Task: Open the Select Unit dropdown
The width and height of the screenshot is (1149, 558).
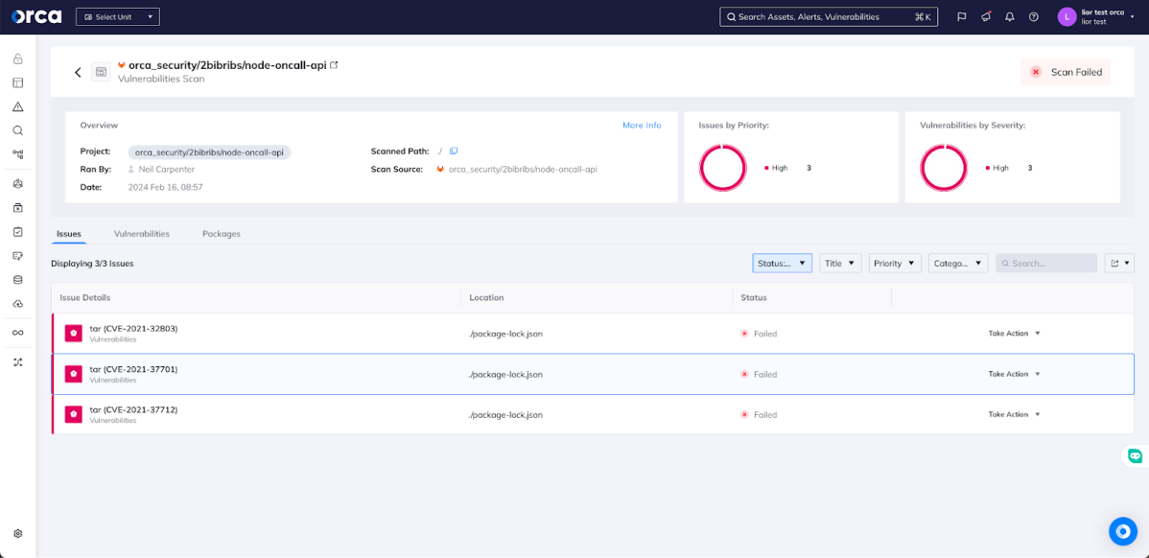Action: [x=118, y=17]
